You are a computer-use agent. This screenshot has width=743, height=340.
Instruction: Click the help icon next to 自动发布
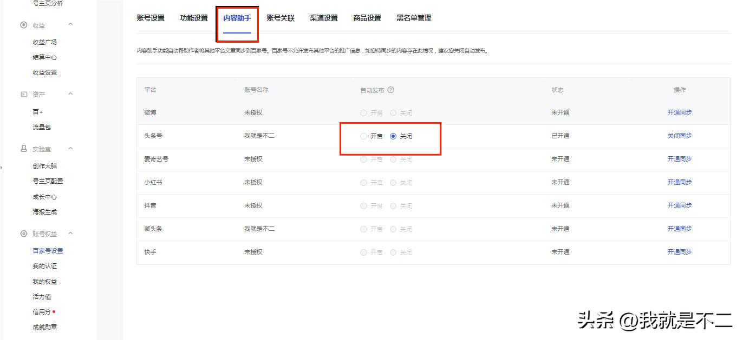coord(390,90)
